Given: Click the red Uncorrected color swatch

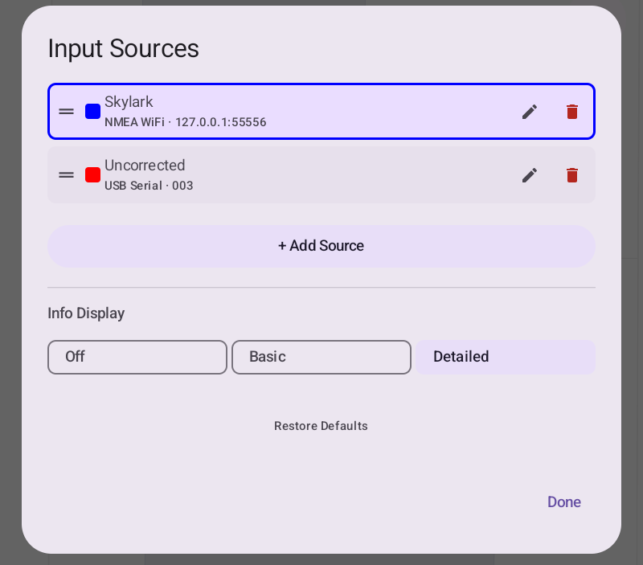Looking at the screenshot, I should 92,175.
